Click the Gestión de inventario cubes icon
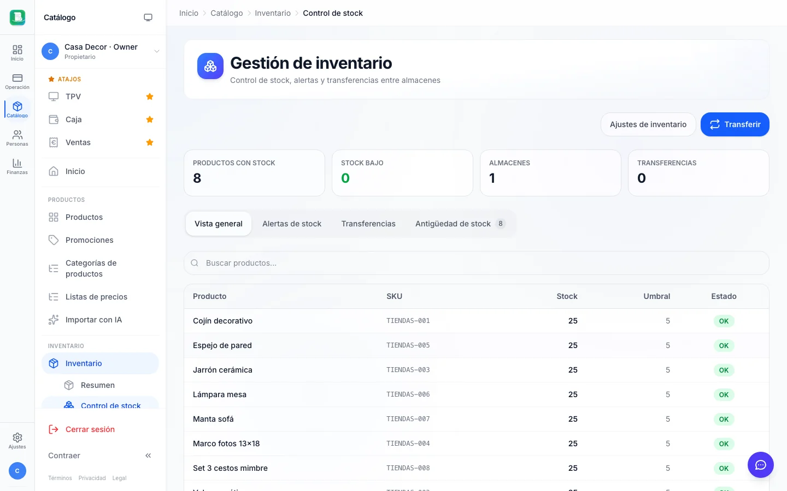The height and width of the screenshot is (491, 787). click(x=210, y=66)
